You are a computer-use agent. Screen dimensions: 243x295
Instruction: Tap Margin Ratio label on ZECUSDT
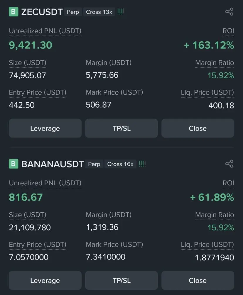[x=215, y=63]
